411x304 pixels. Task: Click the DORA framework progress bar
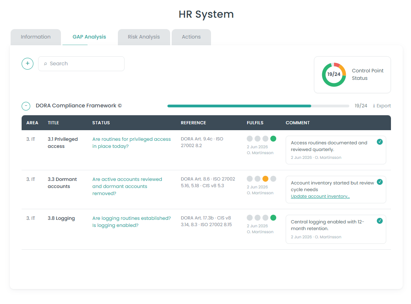pos(258,106)
